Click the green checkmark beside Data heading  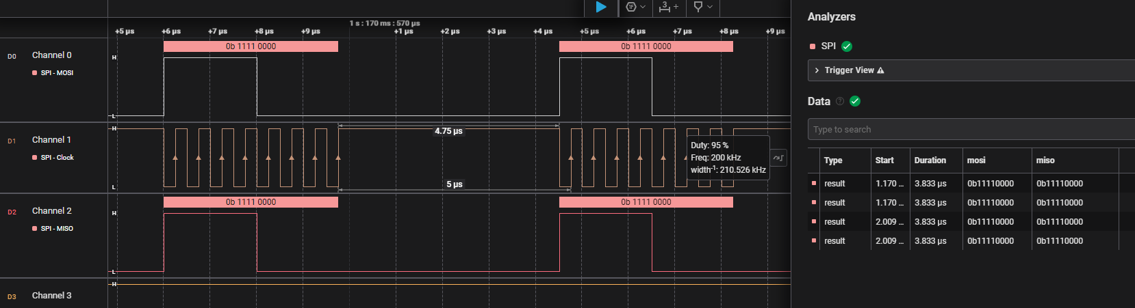click(x=855, y=101)
